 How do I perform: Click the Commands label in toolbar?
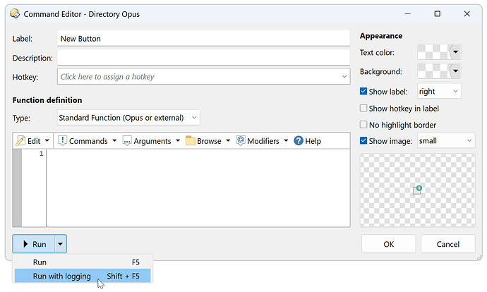click(x=88, y=141)
